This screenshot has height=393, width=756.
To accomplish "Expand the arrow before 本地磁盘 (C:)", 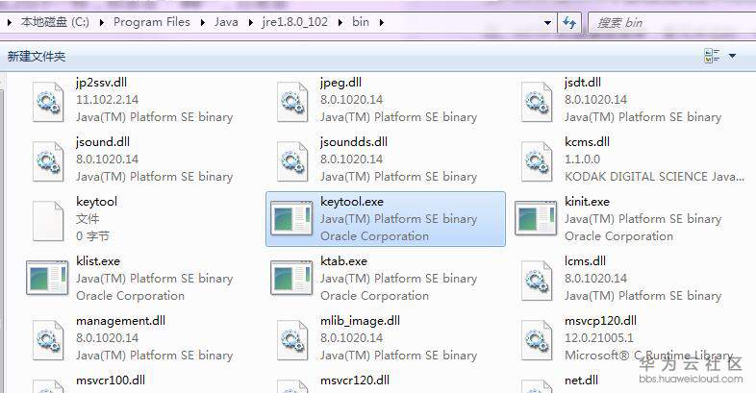I will [10, 22].
